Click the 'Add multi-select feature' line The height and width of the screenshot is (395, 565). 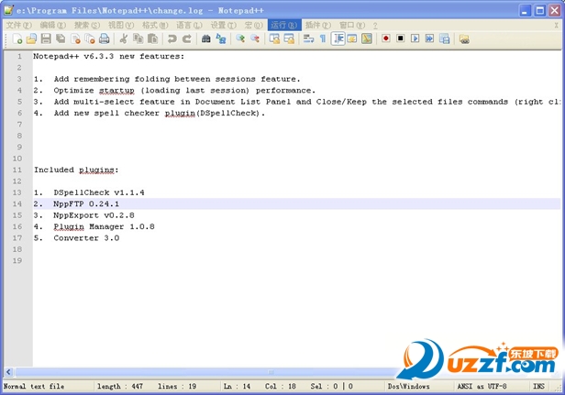click(x=296, y=102)
